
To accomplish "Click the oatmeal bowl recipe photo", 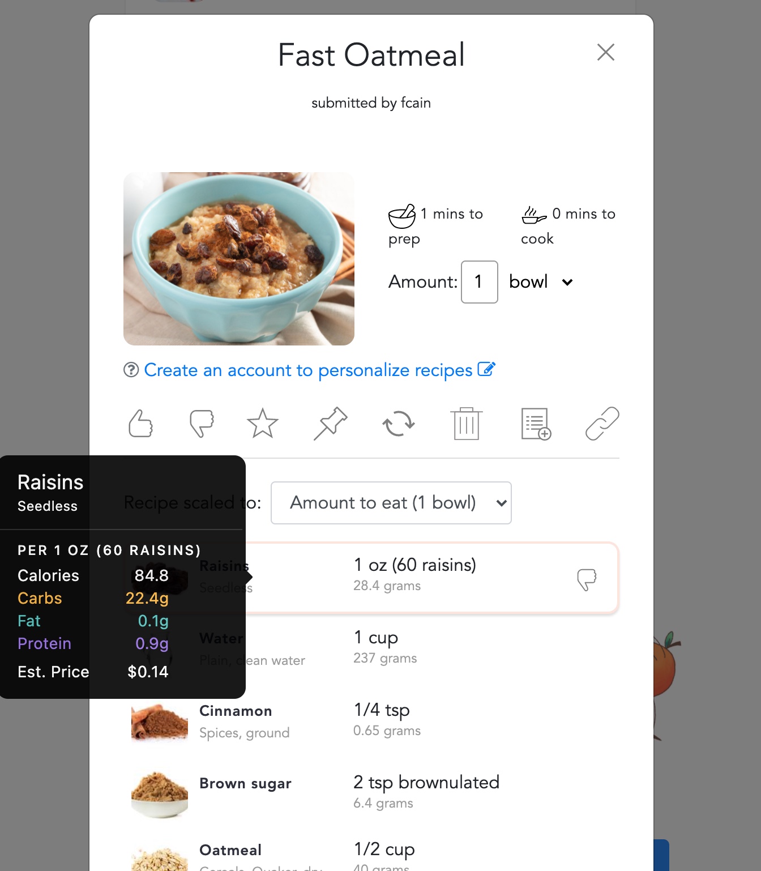I will point(239,259).
